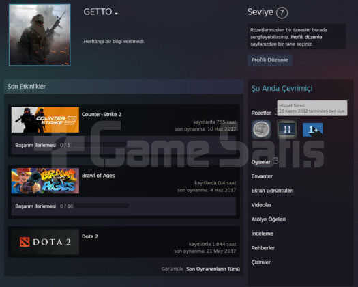Image resolution: width=358 pixels, height=287 pixels.
Task: Go to Envanter page
Action: click(x=262, y=176)
